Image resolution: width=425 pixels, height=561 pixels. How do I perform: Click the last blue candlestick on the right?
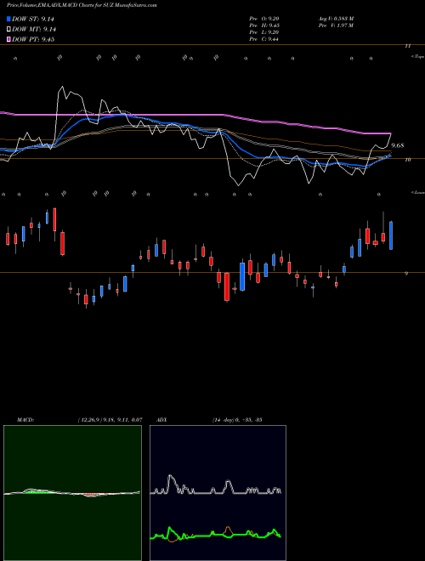point(391,235)
